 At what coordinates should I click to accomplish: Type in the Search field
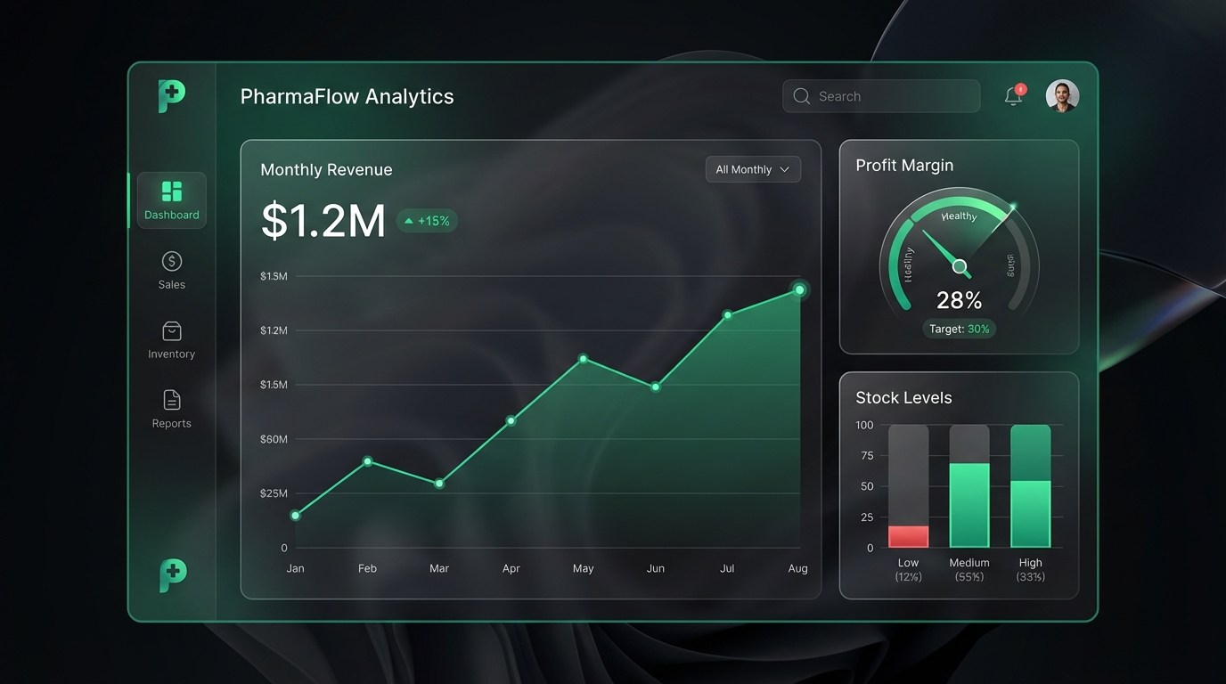891,96
